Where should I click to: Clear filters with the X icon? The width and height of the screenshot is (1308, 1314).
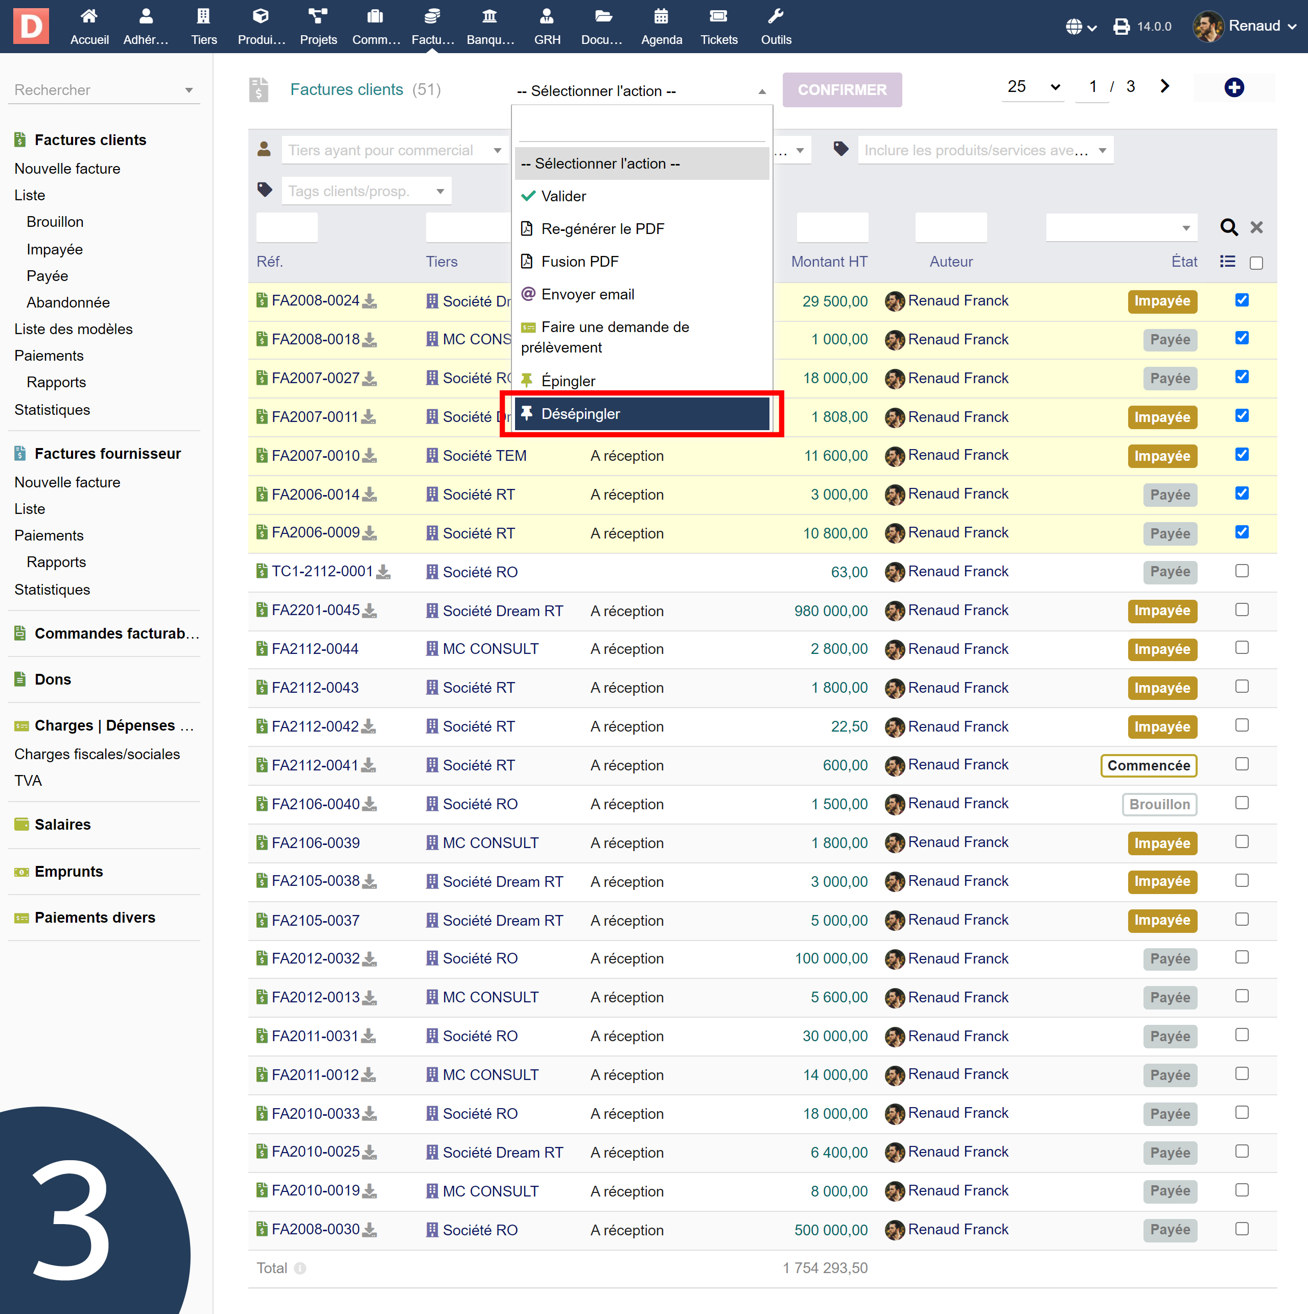point(1256,227)
